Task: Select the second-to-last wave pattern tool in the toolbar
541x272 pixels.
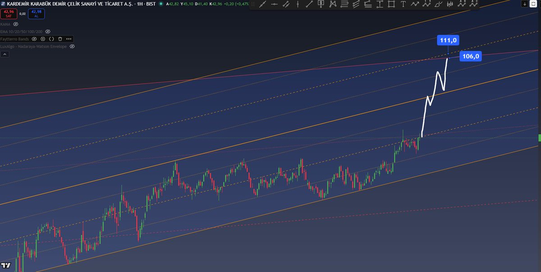Action: (x=462, y=4)
